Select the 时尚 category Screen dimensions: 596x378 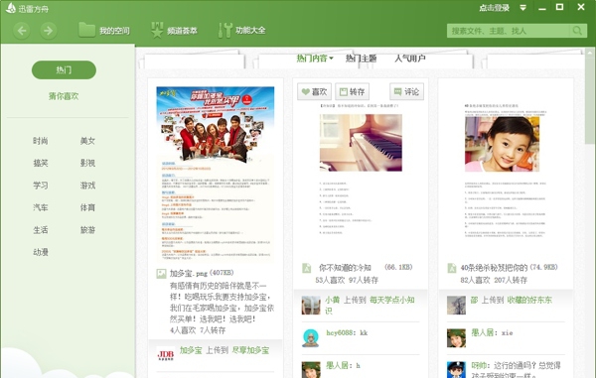coord(41,141)
